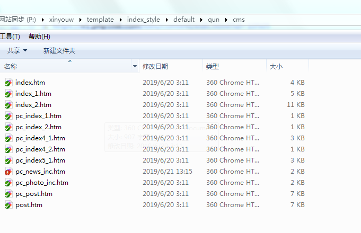361x233 pixels.
Task: Sort files by 修改日期 column header
Action: [155, 67]
